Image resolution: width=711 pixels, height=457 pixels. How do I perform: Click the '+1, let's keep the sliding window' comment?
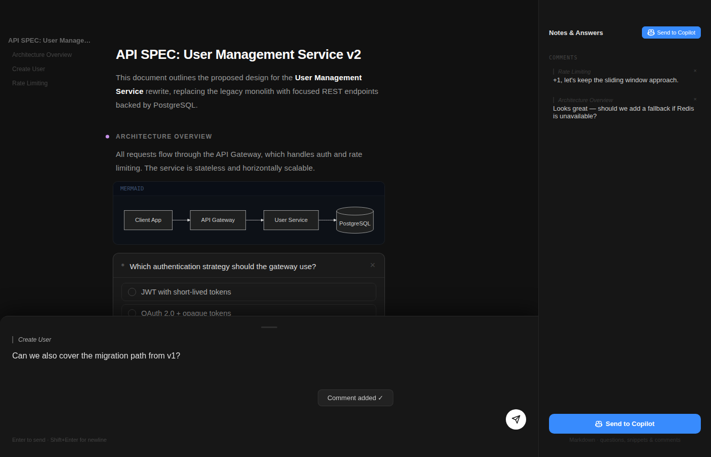coord(616,80)
